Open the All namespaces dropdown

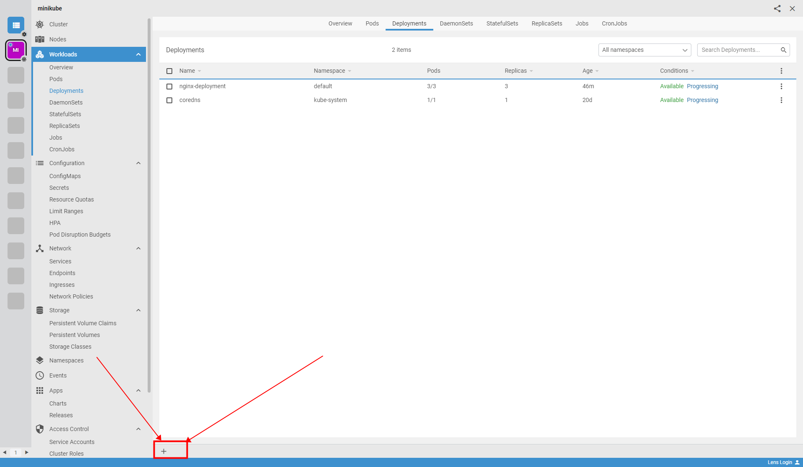coord(644,50)
